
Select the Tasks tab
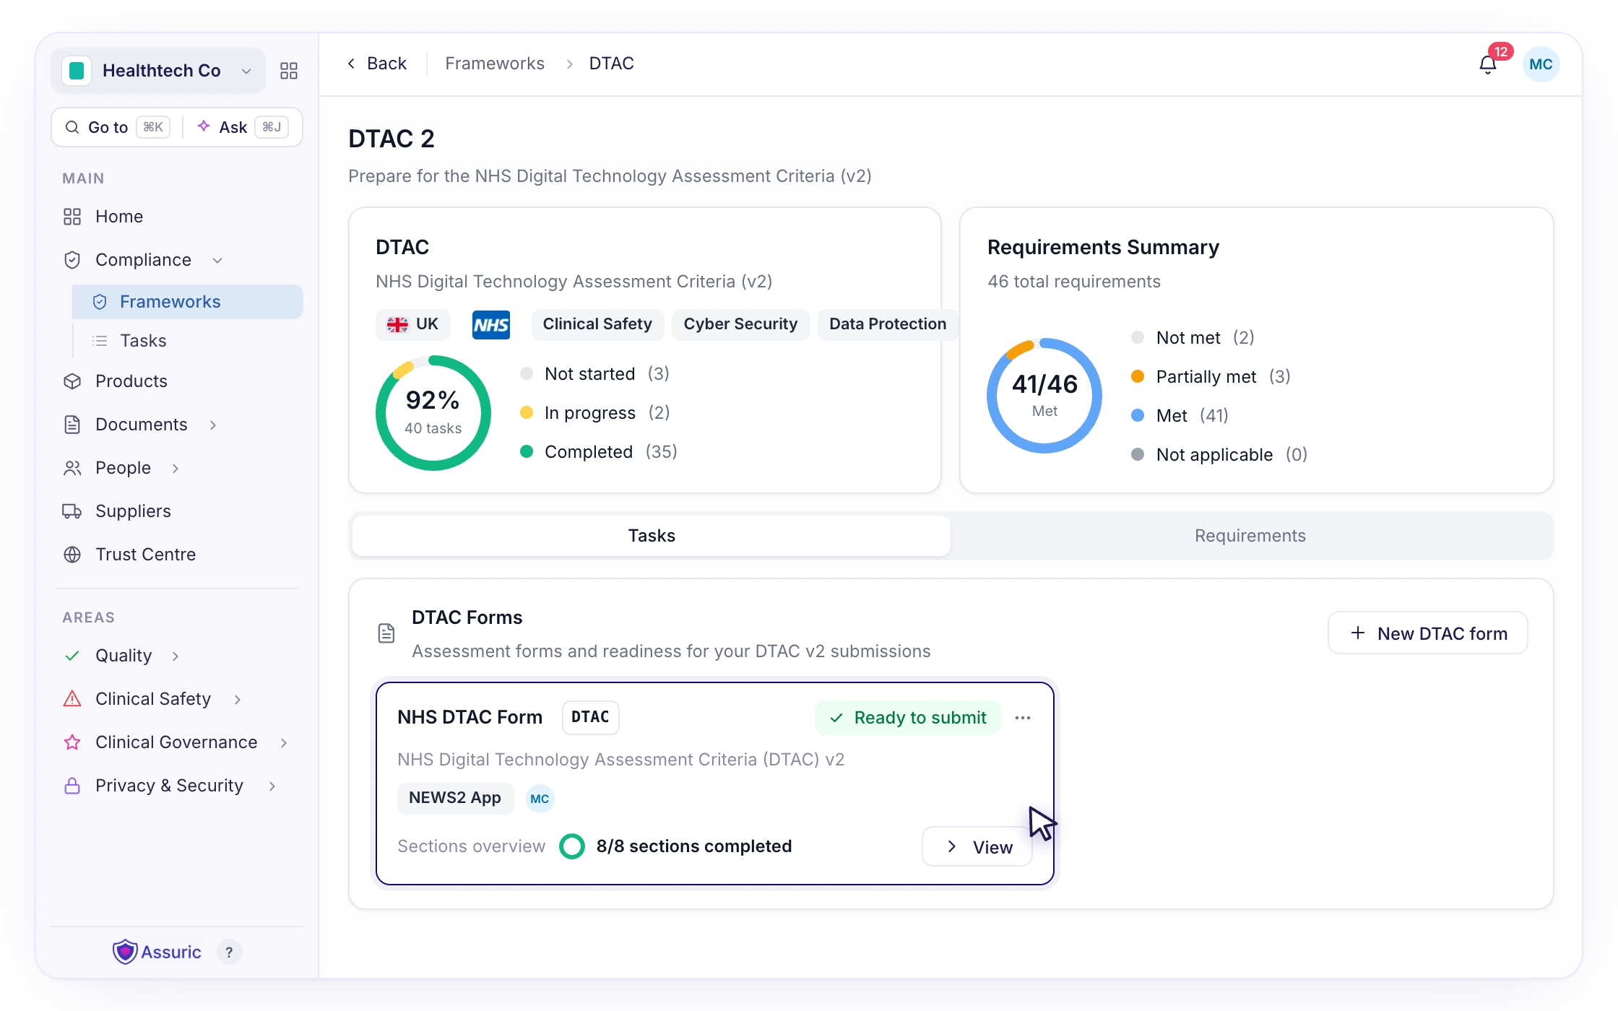[x=652, y=536]
